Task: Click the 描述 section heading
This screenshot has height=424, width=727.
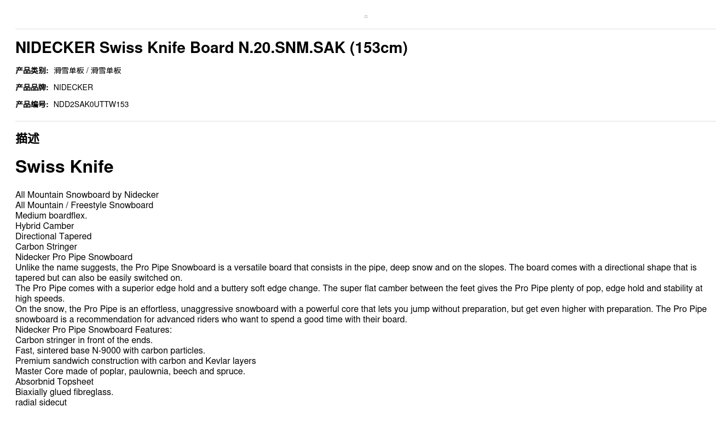Action: pos(27,139)
